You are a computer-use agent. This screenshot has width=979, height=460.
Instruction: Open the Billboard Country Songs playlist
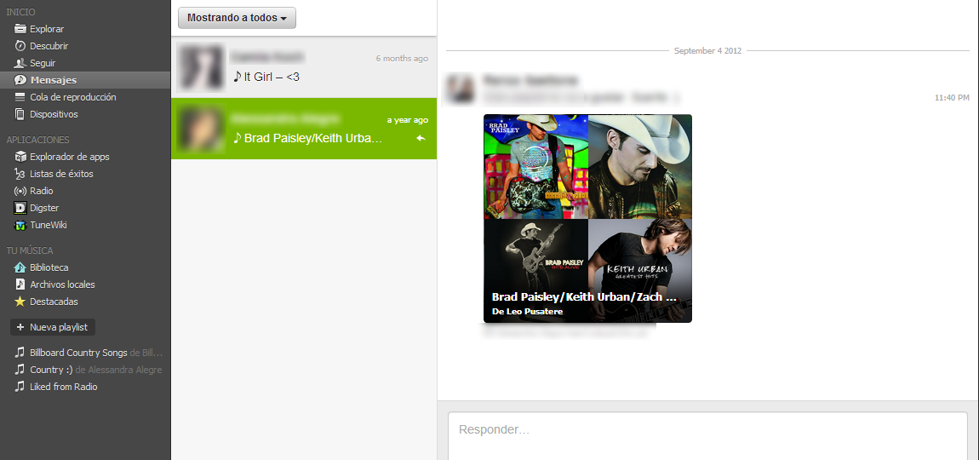[x=78, y=353]
